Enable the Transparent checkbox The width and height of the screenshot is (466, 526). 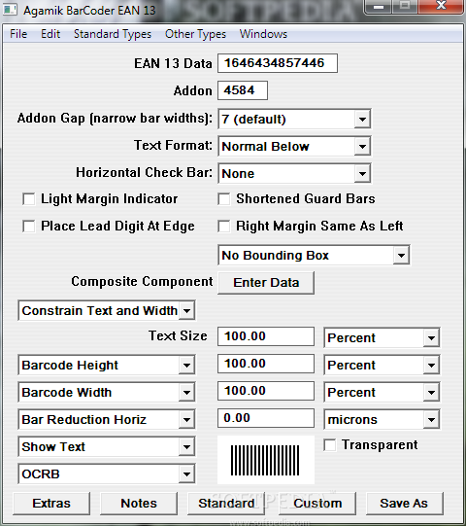pos(330,445)
